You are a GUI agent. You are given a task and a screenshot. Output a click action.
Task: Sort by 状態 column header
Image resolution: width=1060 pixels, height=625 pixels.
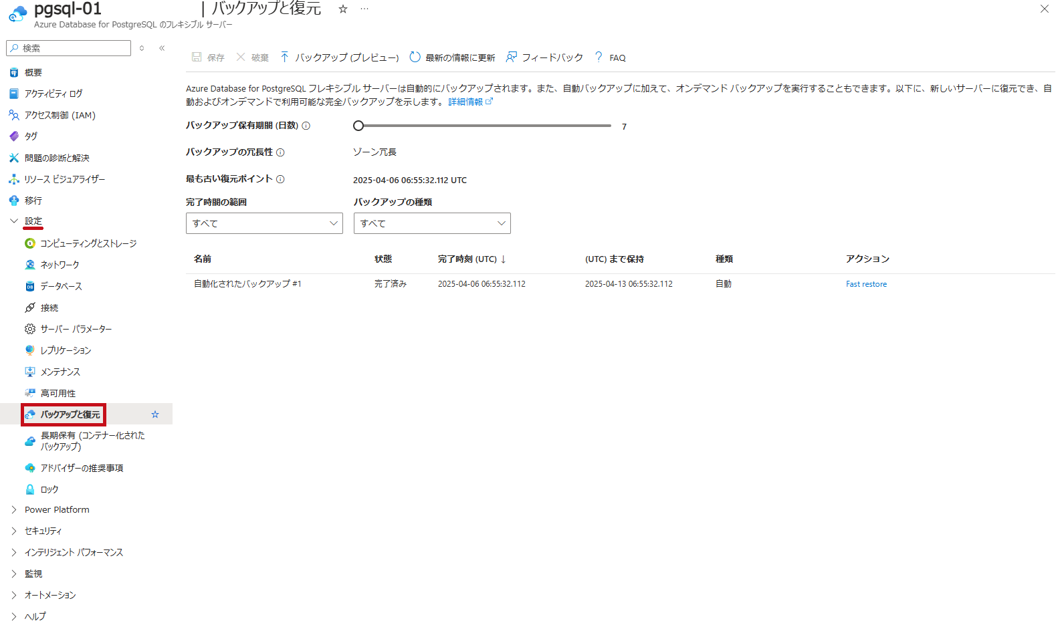(x=383, y=259)
